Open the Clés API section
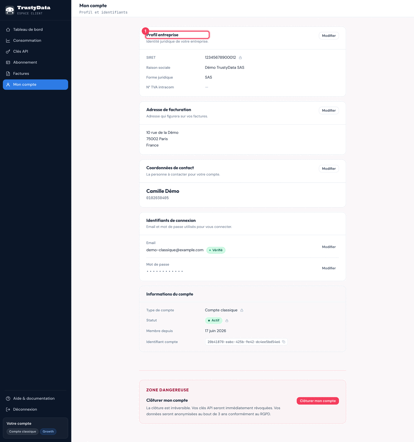The width and height of the screenshot is (414, 442). [x=35, y=51]
